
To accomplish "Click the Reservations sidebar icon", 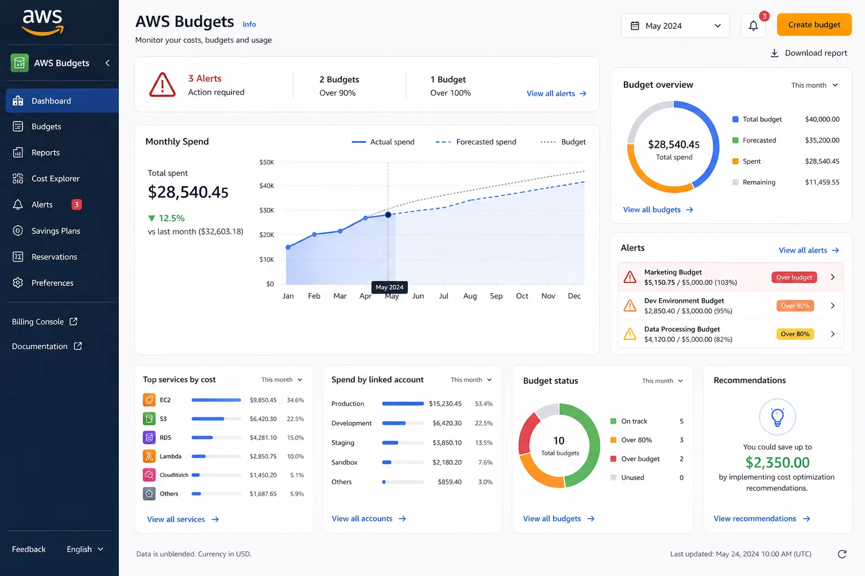I will pyautogui.click(x=18, y=256).
